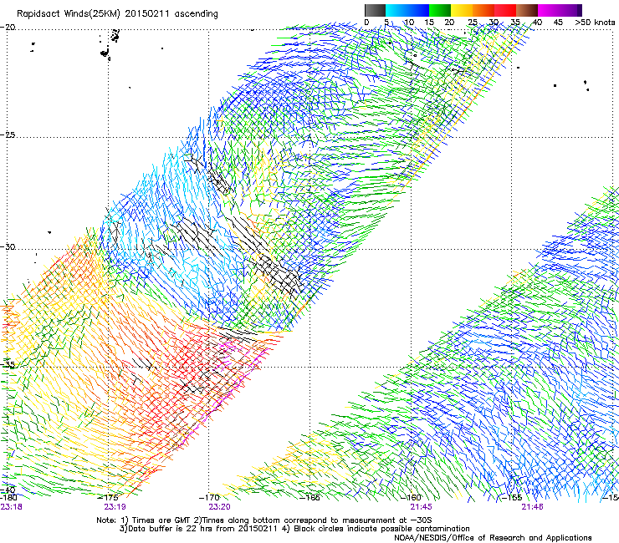
Task: Pick the red 30-35 knots legend segment
Action: point(505,10)
